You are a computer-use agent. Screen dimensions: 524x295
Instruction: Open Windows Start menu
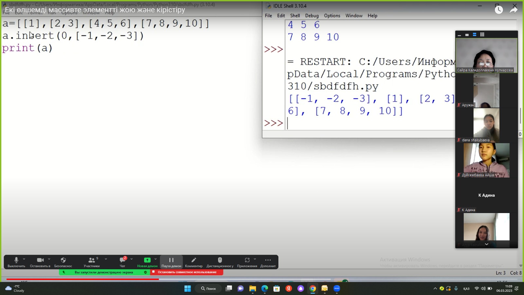point(188,288)
